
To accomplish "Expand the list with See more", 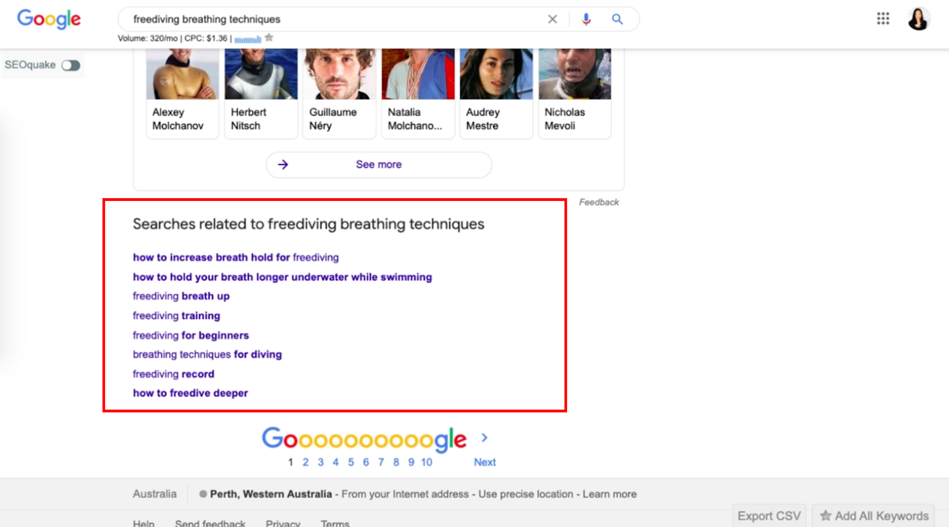I will pyautogui.click(x=379, y=165).
